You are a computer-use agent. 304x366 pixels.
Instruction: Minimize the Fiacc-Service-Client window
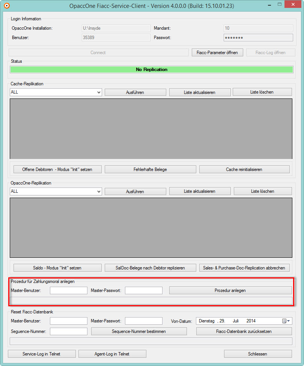[x=269, y=5]
